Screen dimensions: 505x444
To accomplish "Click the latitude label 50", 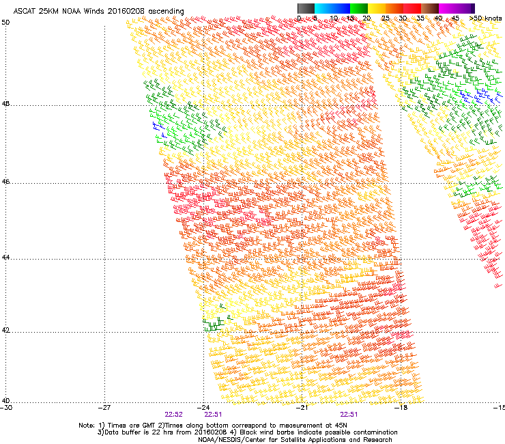I will coord(5,23).
